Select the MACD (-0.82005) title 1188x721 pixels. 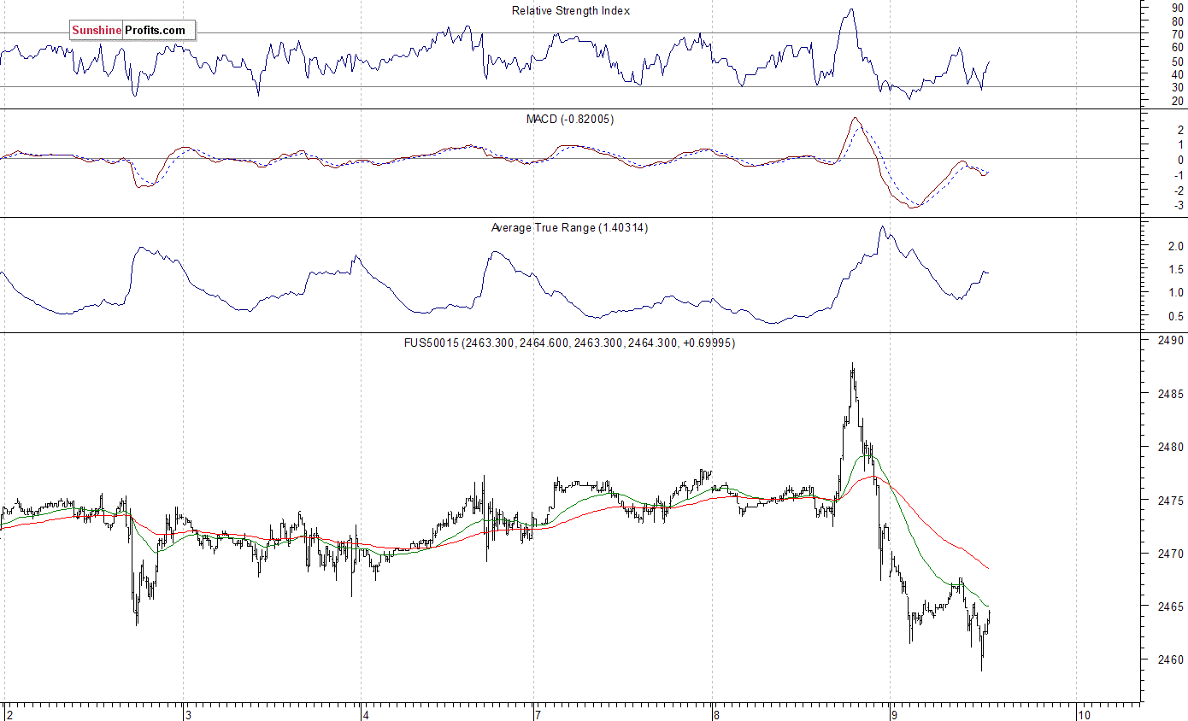coord(569,119)
